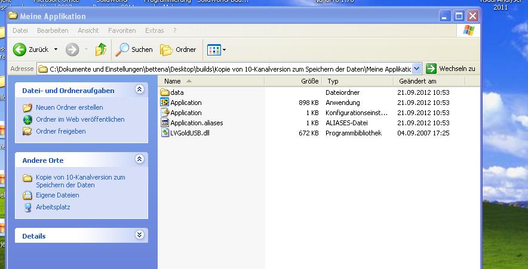Expand the Details panel

(139, 234)
